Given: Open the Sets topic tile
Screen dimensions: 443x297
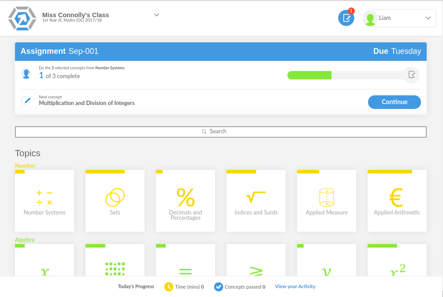Looking at the screenshot, I should point(115,201).
